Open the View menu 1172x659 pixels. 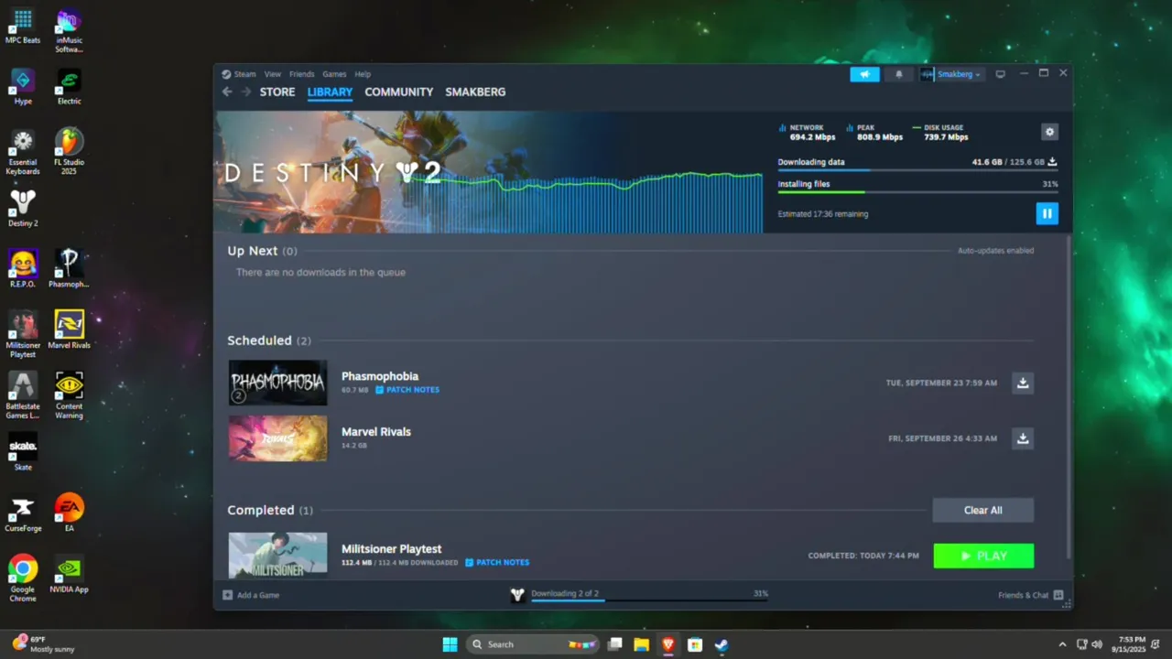(x=273, y=74)
